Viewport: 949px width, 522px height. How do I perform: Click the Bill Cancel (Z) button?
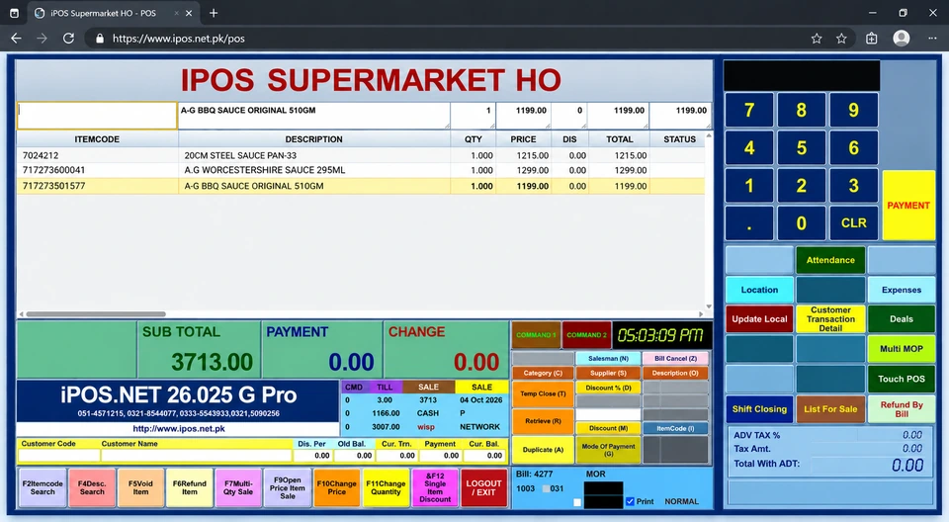pyautogui.click(x=675, y=359)
